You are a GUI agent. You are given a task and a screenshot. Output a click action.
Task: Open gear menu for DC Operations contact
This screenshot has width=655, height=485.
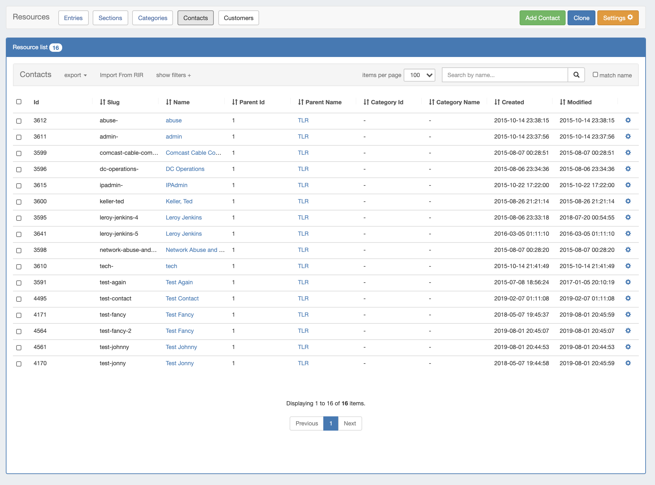tap(628, 169)
